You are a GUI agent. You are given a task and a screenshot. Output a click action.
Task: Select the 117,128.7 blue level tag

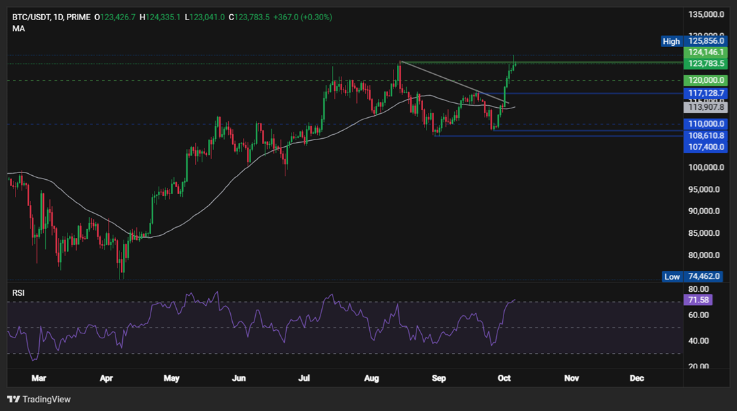[x=706, y=93]
